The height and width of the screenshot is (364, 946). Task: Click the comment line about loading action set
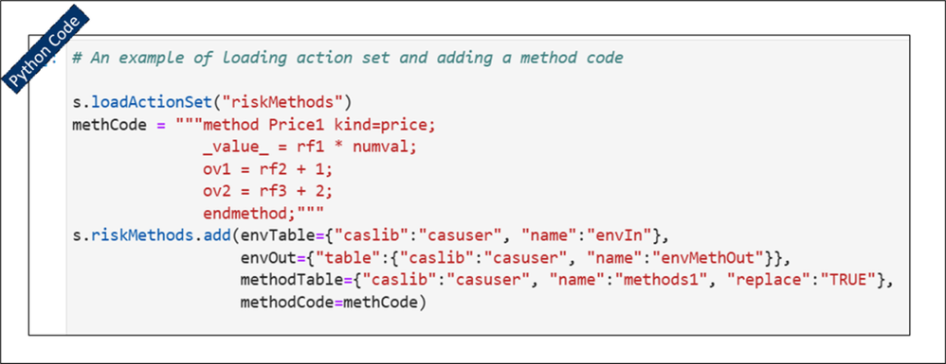pyautogui.click(x=348, y=59)
